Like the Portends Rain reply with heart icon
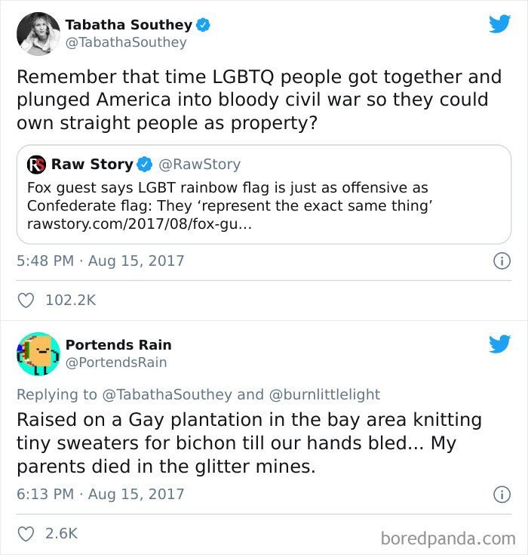This screenshot has width=528, height=555. 26,534
